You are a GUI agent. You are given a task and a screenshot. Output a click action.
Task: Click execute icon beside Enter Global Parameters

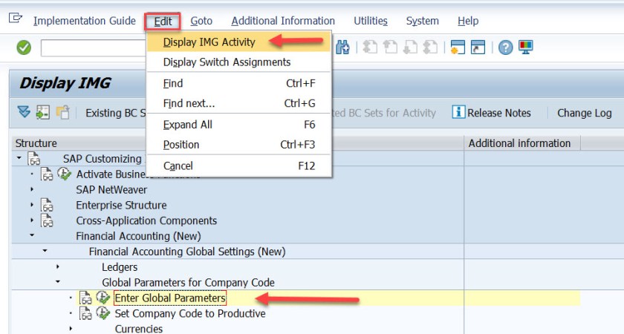(x=103, y=298)
